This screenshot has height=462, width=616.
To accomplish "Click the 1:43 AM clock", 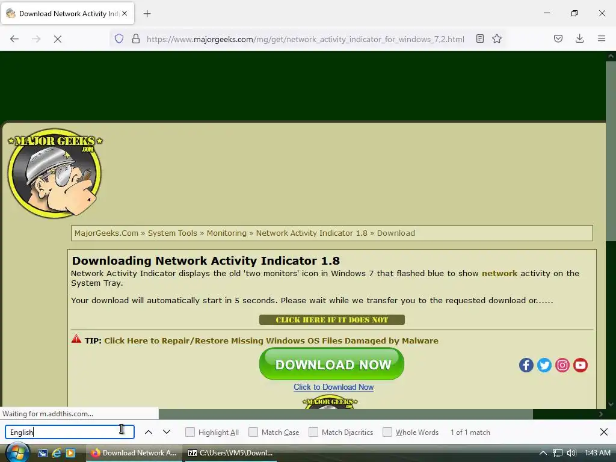I will click(x=597, y=453).
